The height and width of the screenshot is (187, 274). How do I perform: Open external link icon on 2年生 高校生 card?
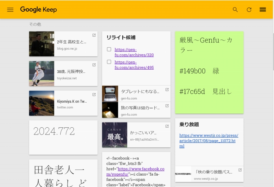pos(94,35)
